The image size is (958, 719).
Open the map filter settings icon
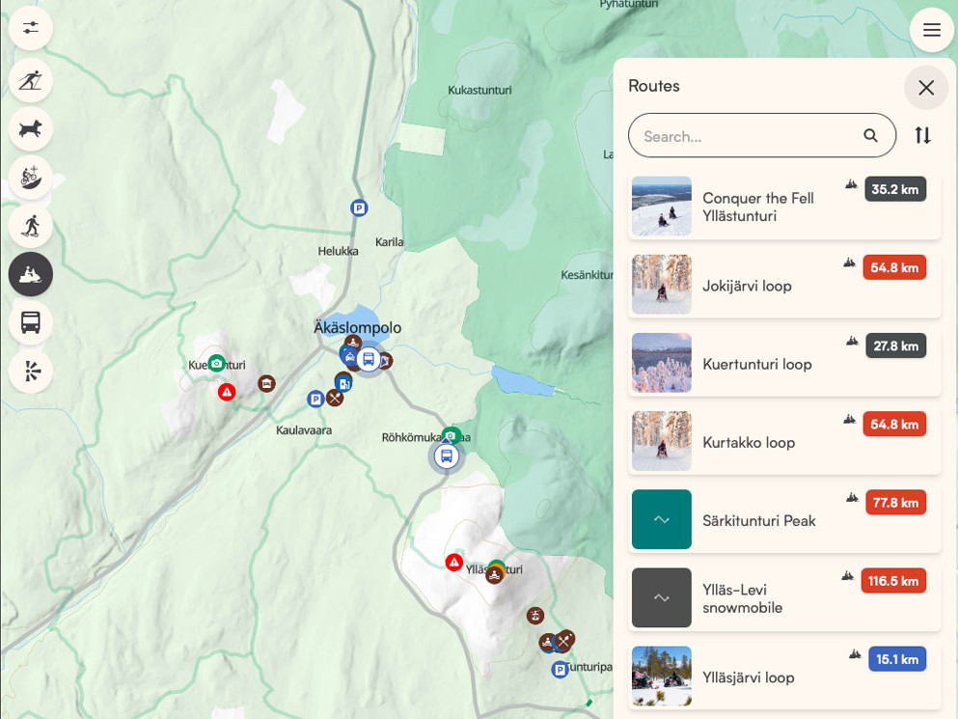pos(31,28)
